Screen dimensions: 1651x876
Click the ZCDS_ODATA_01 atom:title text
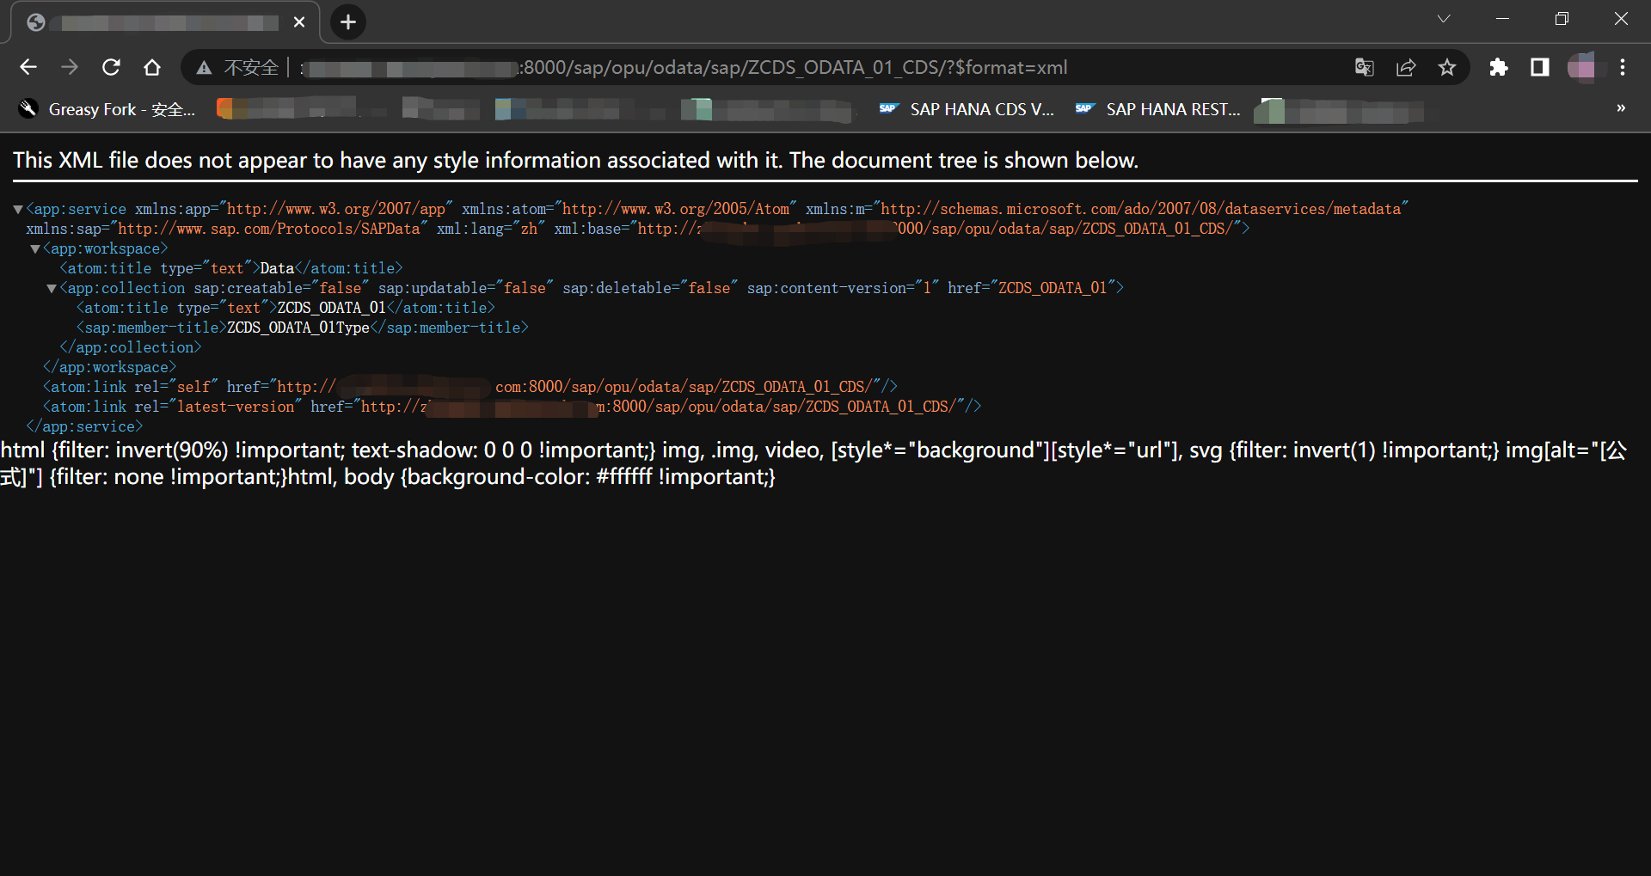coord(332,308)
